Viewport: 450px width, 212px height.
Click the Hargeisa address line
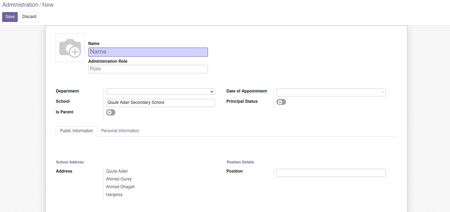114,195
